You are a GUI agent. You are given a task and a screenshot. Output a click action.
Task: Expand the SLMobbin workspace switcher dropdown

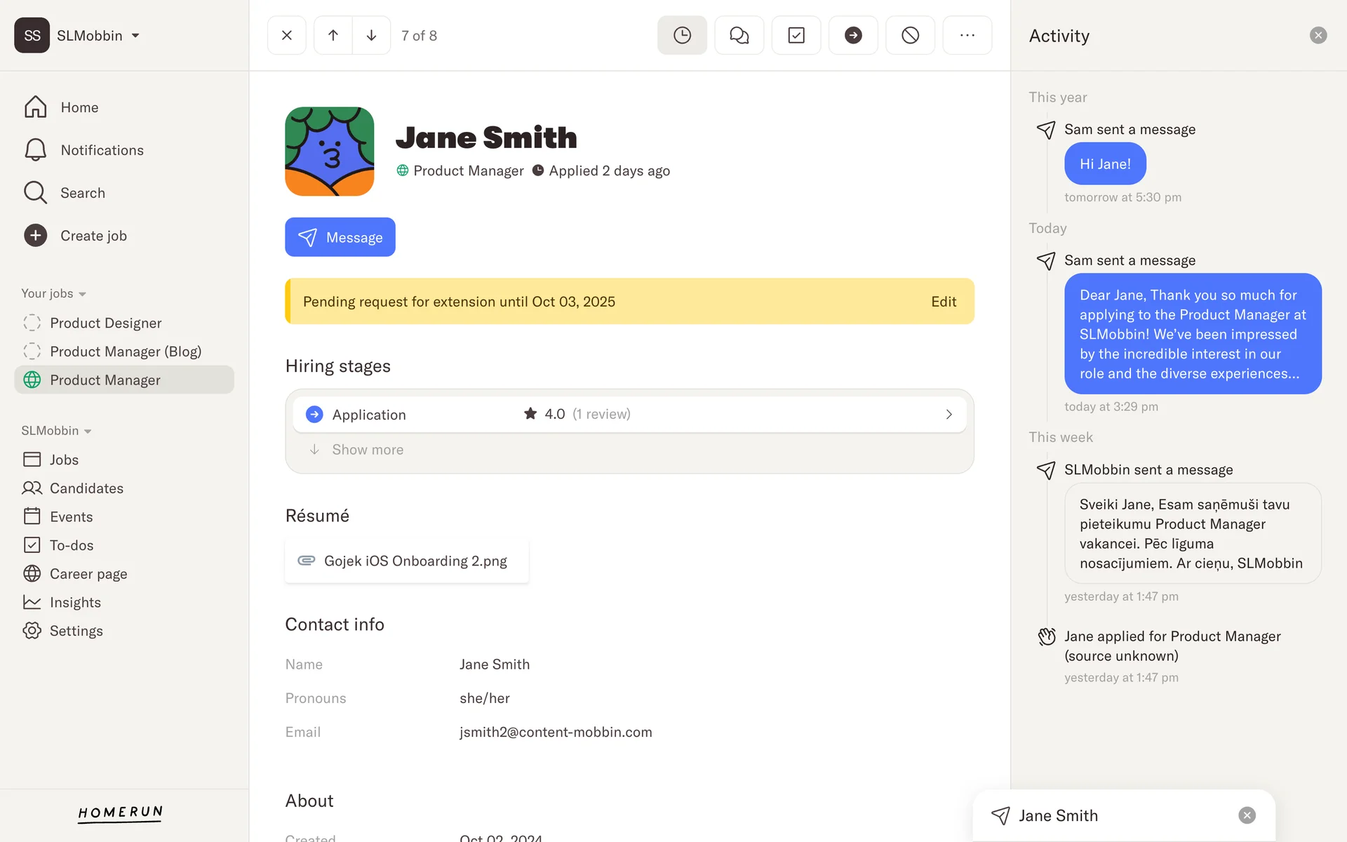point(135,36)
